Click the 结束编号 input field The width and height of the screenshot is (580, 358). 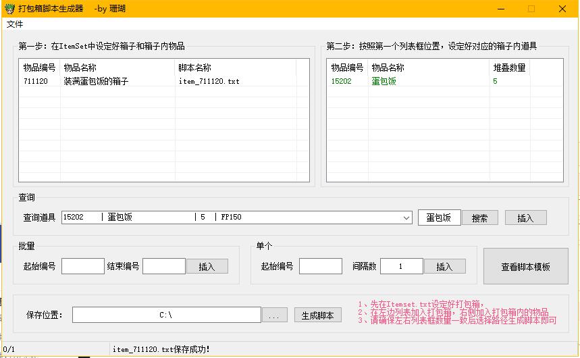163,266
